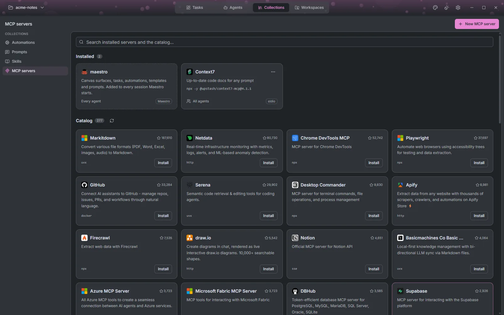Viewport: 504px width, 315px height.
Task: Click the DBHub logo icon
Action: click(295, 291)
